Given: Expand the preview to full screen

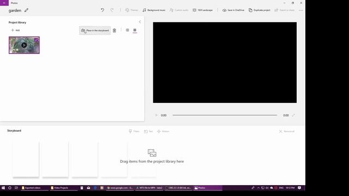Looking at the screenshot, I should point(293,115).
